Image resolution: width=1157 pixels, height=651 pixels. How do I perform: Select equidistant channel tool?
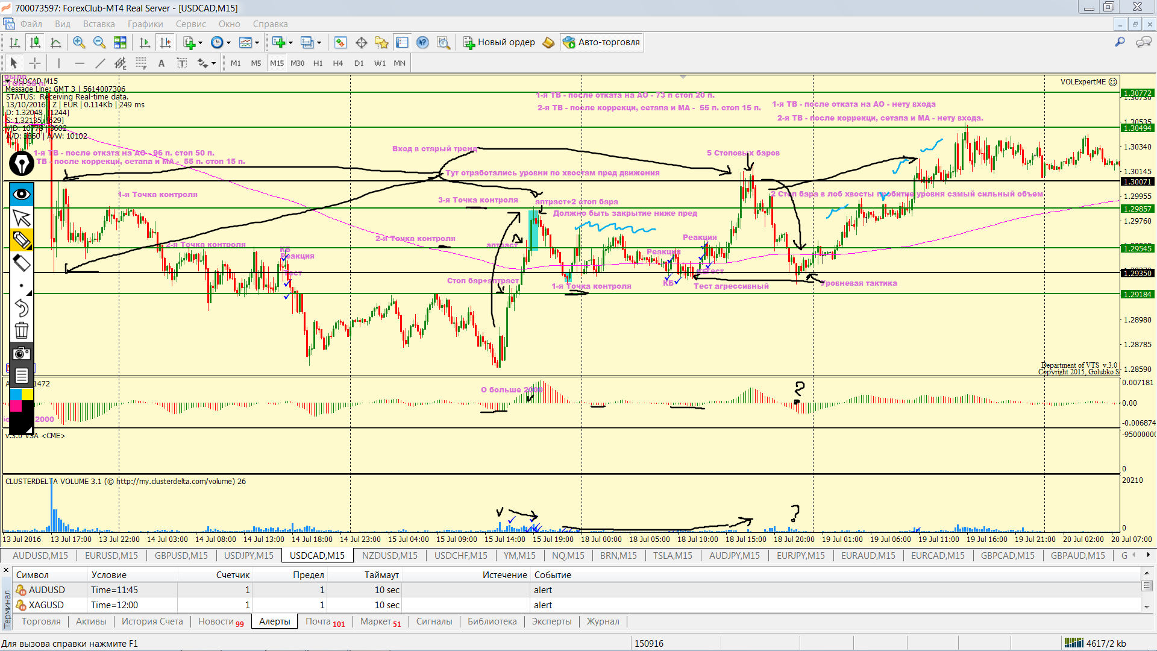(x=121, y=63)
